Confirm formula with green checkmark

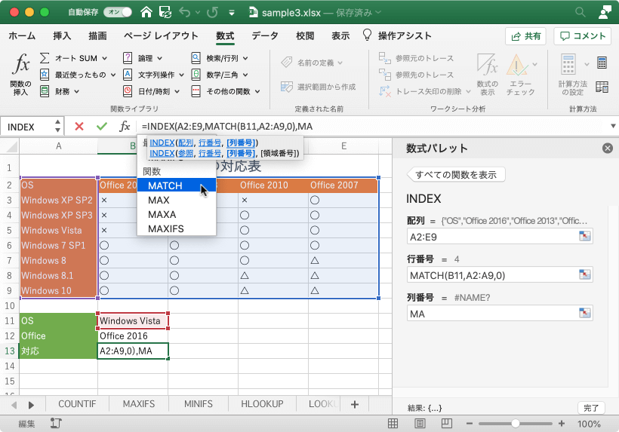(102, 127)
